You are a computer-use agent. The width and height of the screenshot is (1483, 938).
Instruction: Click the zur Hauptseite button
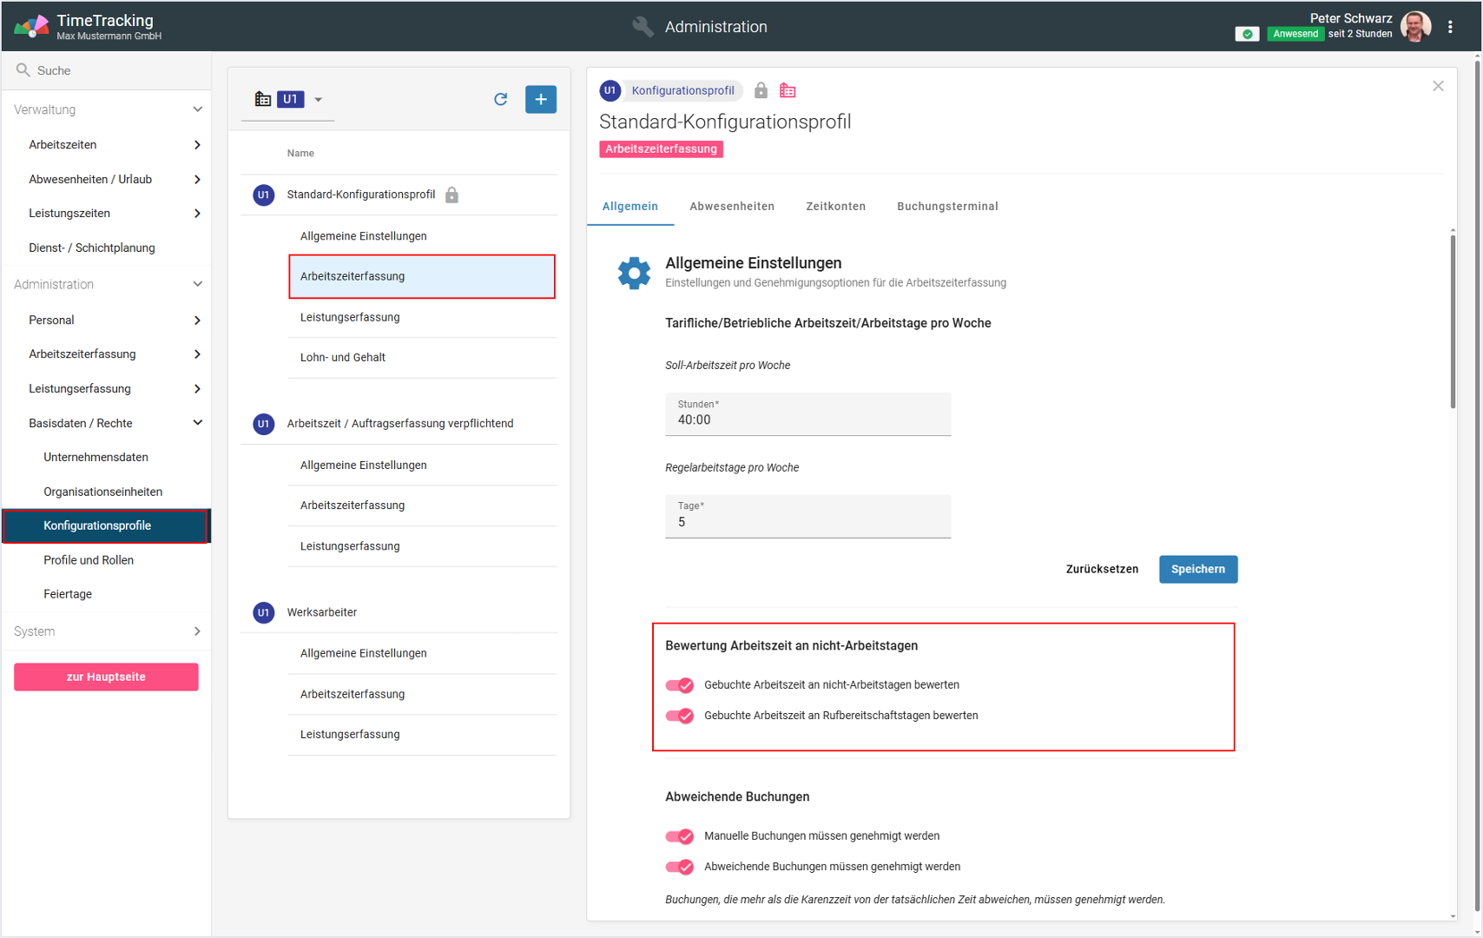tap(106, 677)
